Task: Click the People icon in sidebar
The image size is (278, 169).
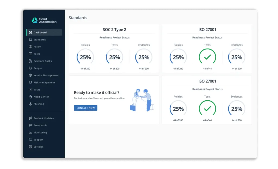Action: [30, 68]
